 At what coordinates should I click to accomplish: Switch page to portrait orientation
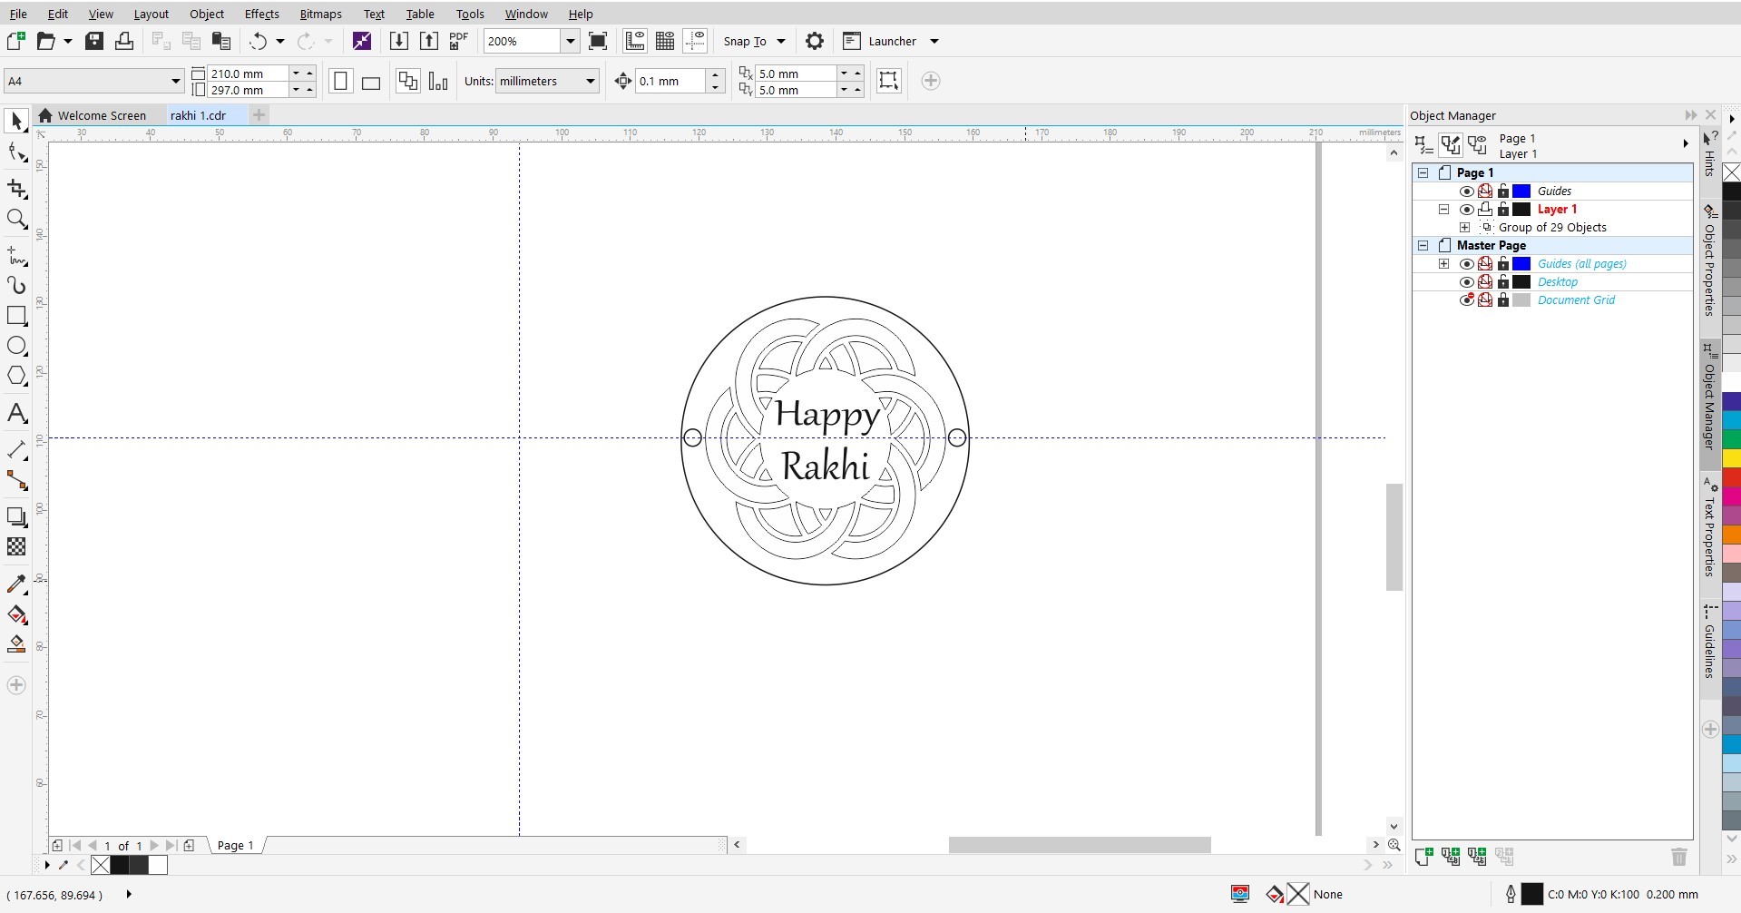(x=340, y=82)
